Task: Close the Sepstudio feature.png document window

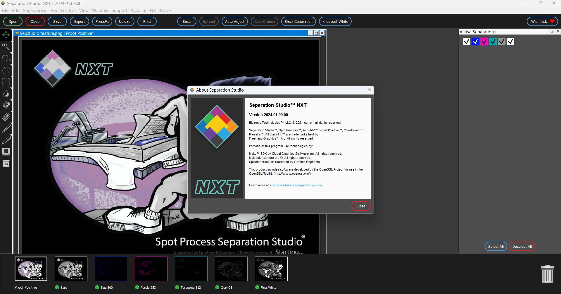Action: click(322, 33)
